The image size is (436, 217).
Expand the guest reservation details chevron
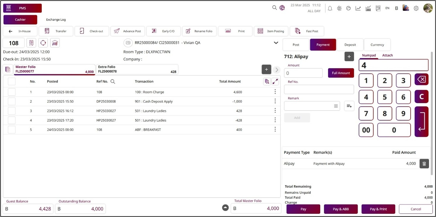[276, 43]
